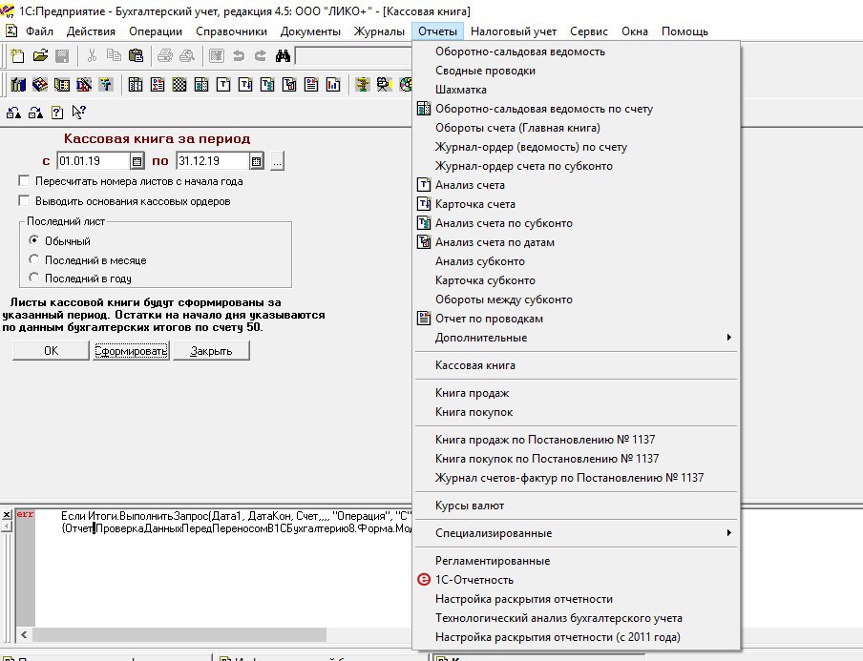Click the chessboard Шахматка report icon

(x=179, y=85)
